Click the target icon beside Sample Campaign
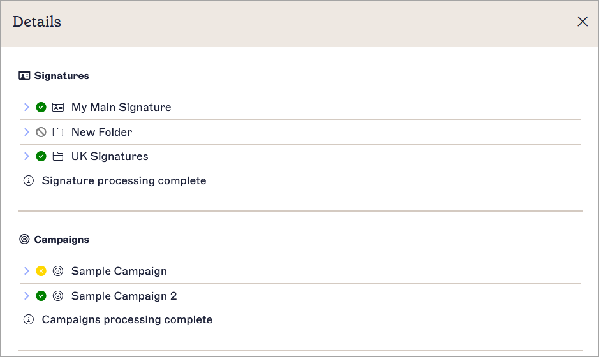 click(58, 271)
